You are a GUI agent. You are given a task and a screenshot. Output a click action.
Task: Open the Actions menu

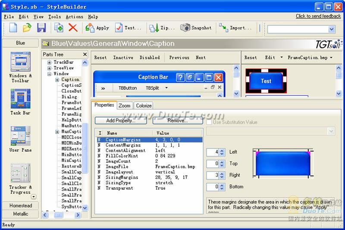coord(74,17)
